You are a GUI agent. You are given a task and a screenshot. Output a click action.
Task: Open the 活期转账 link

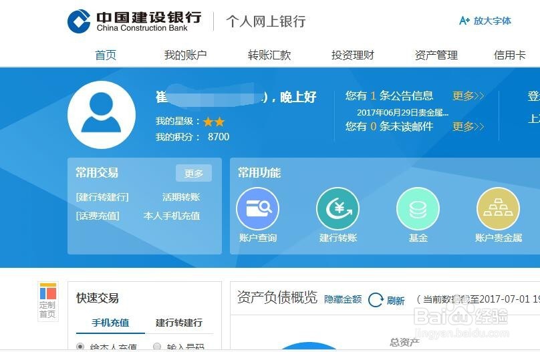[181, 197]
